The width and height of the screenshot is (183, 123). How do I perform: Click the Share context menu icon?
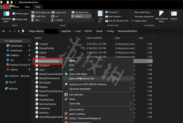pyautogui.click(x=66, y=99)
